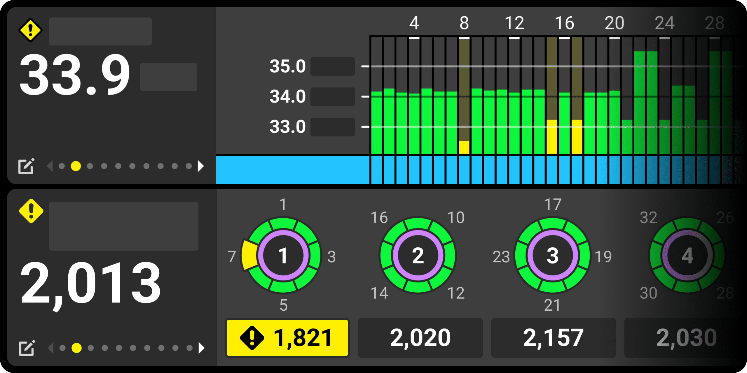
Task: Open the edit icon in top panel
Action: (x=26, y=166)
